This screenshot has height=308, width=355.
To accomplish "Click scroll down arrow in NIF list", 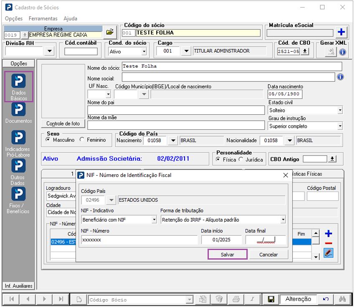I will (316, 257).
